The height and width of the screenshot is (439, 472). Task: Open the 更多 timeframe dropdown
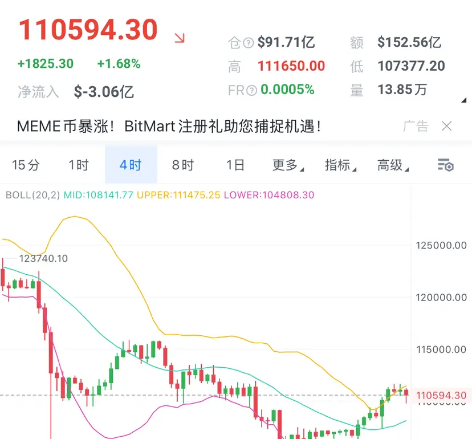tap(288, 165)
